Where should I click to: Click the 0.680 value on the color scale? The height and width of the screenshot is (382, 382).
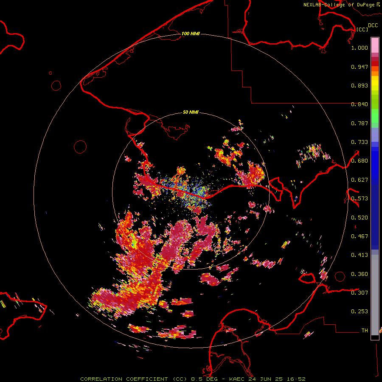[360, 161]
